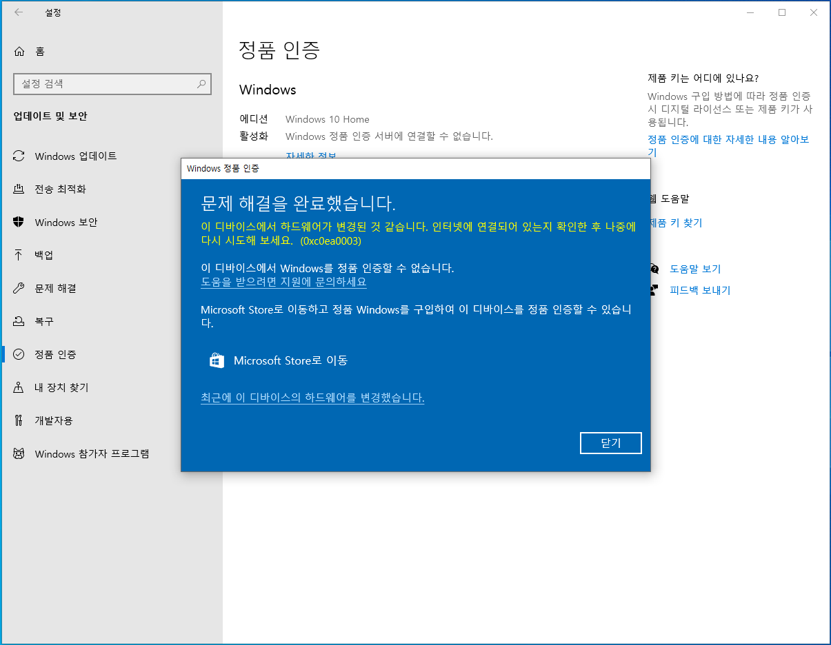The image size is (831, 645).
Task: Open the 제품 키 찾기 link
Action: point(675,223)
